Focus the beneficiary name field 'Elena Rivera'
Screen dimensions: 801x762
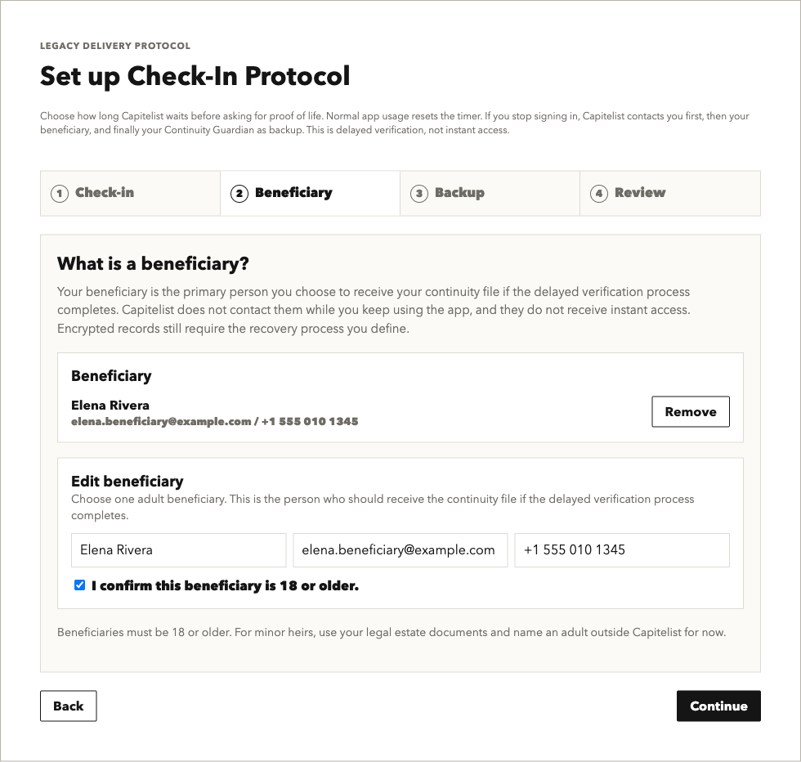coord(179,550)
